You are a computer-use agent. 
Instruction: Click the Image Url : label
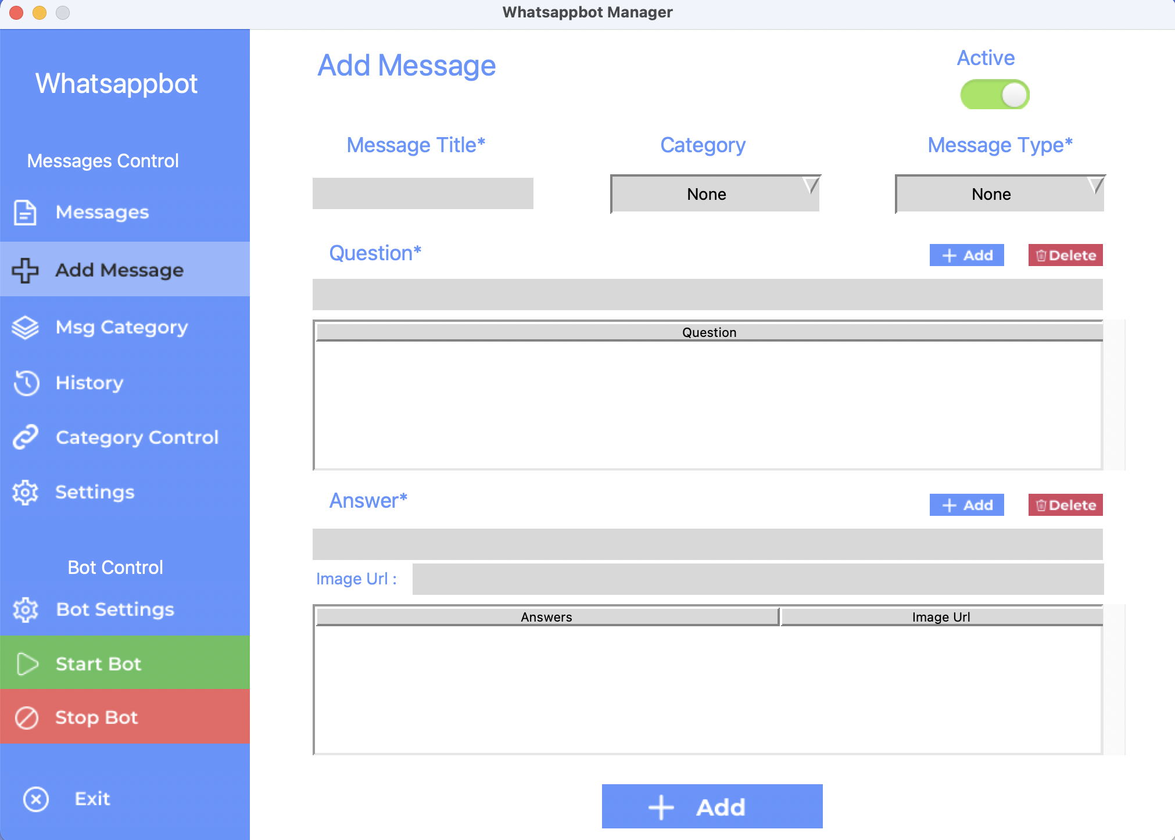pos(356,579)
